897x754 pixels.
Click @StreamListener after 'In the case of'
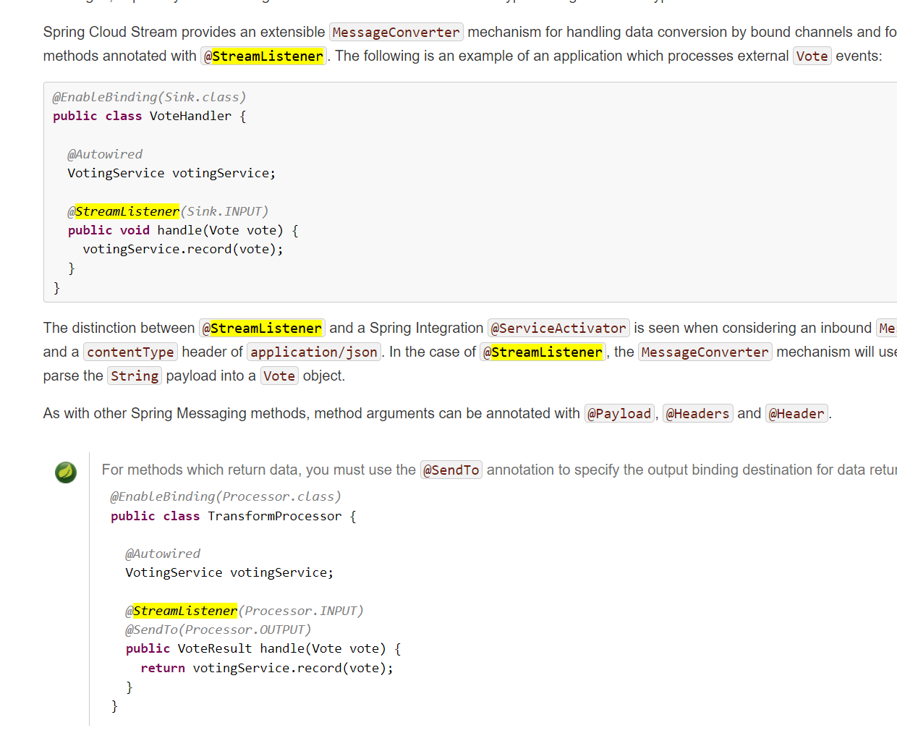(x=543, y=352)
